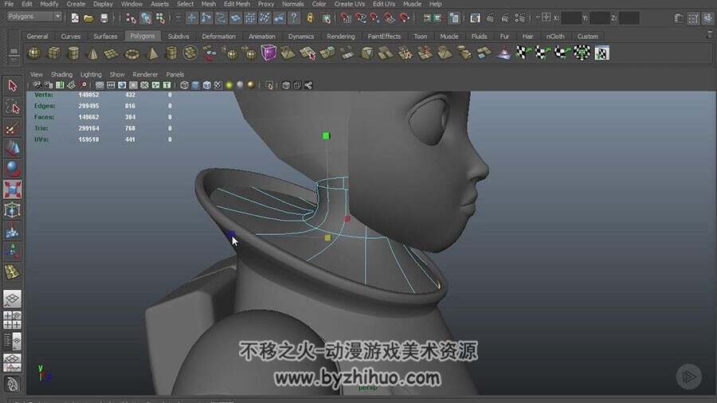Toggle textured display checker icon
The image size is (717, 403).
(x=217, y=85)
